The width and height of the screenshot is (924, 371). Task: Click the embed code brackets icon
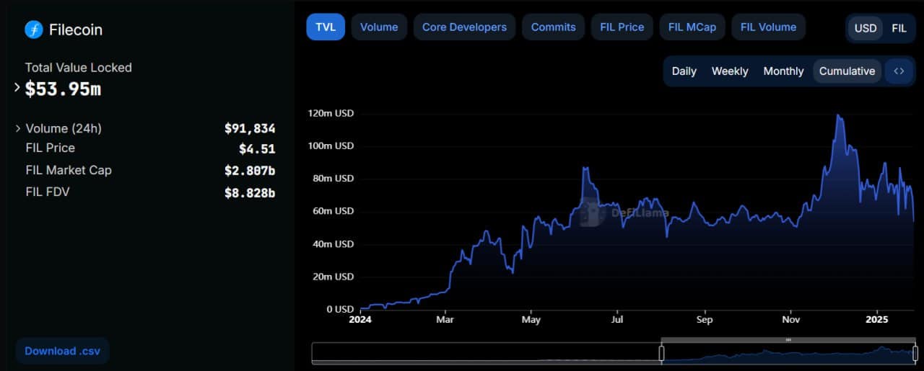pyautogui.click(x=899, y=71)
